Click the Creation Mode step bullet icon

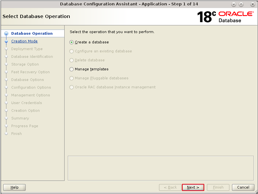pos(6,41)
